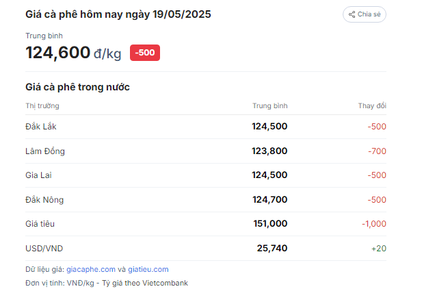Select the Giá tiêu row

(206, 224)
